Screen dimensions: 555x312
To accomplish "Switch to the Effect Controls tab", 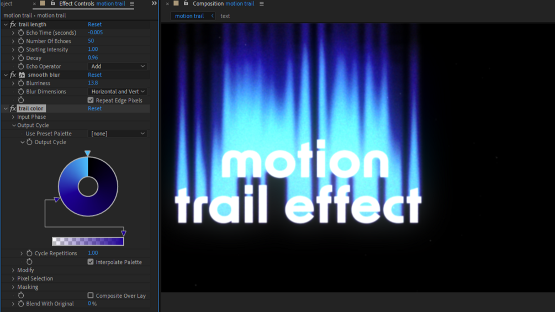I will [x=92, y=3].
